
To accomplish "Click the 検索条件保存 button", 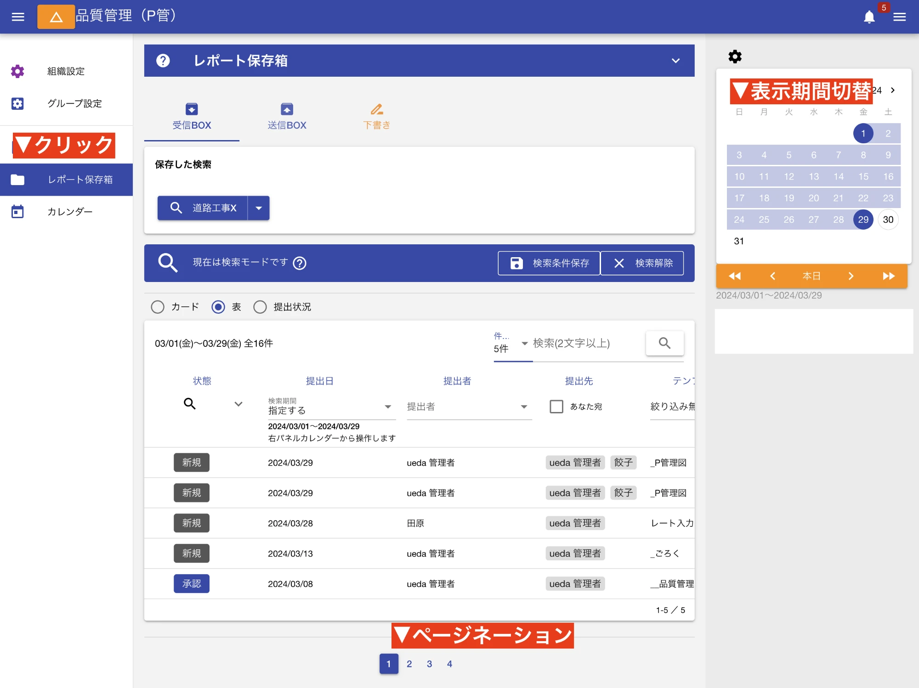I will coord(549,263).
